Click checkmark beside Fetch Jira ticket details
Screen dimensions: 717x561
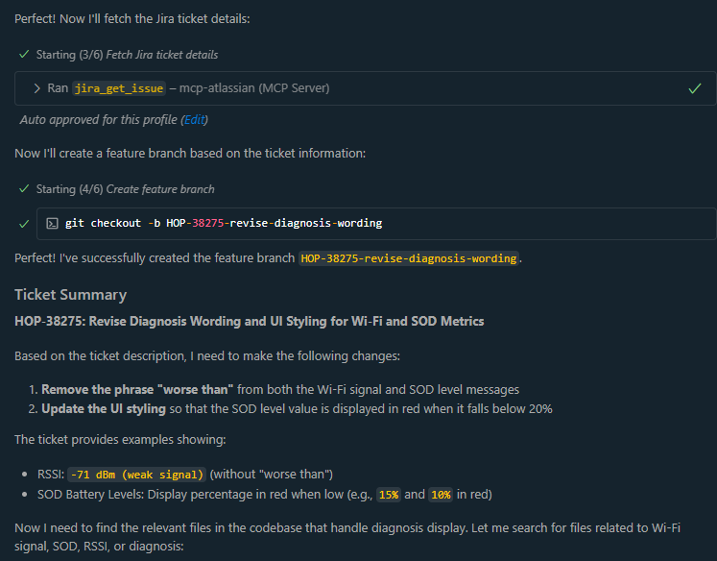tap(24, 55)
